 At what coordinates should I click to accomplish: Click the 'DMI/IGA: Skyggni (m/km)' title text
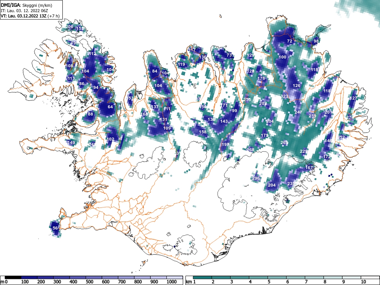coord(26,5)
